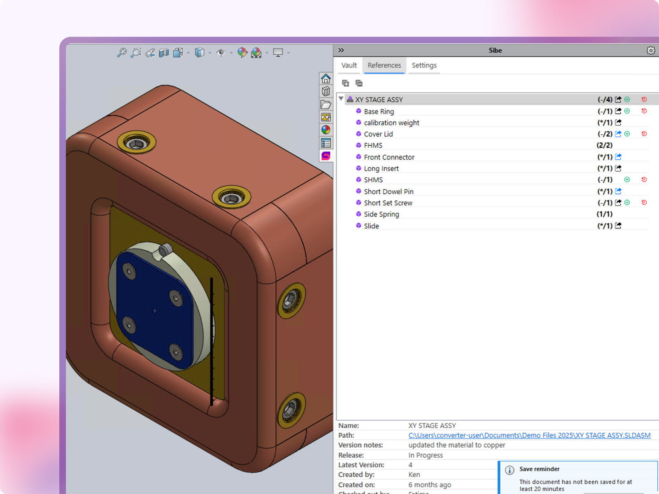Click green plus icon on SHMS row
The height and width of the screenshot is (494, 659).
click(x=627, y=179)
